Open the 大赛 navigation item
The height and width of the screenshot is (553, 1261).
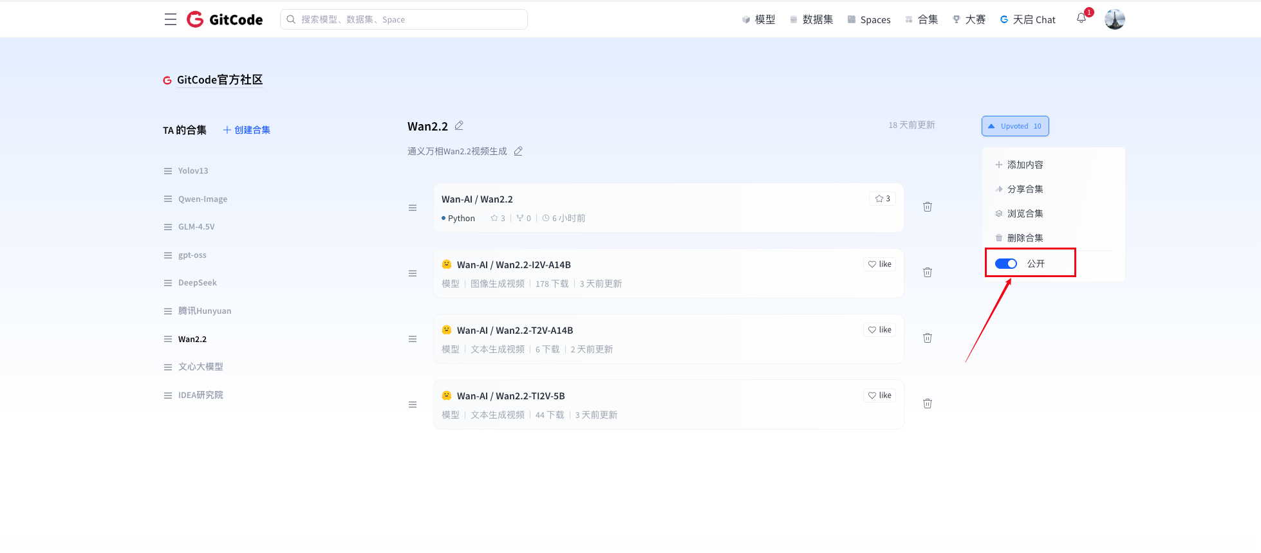point(969,19)
